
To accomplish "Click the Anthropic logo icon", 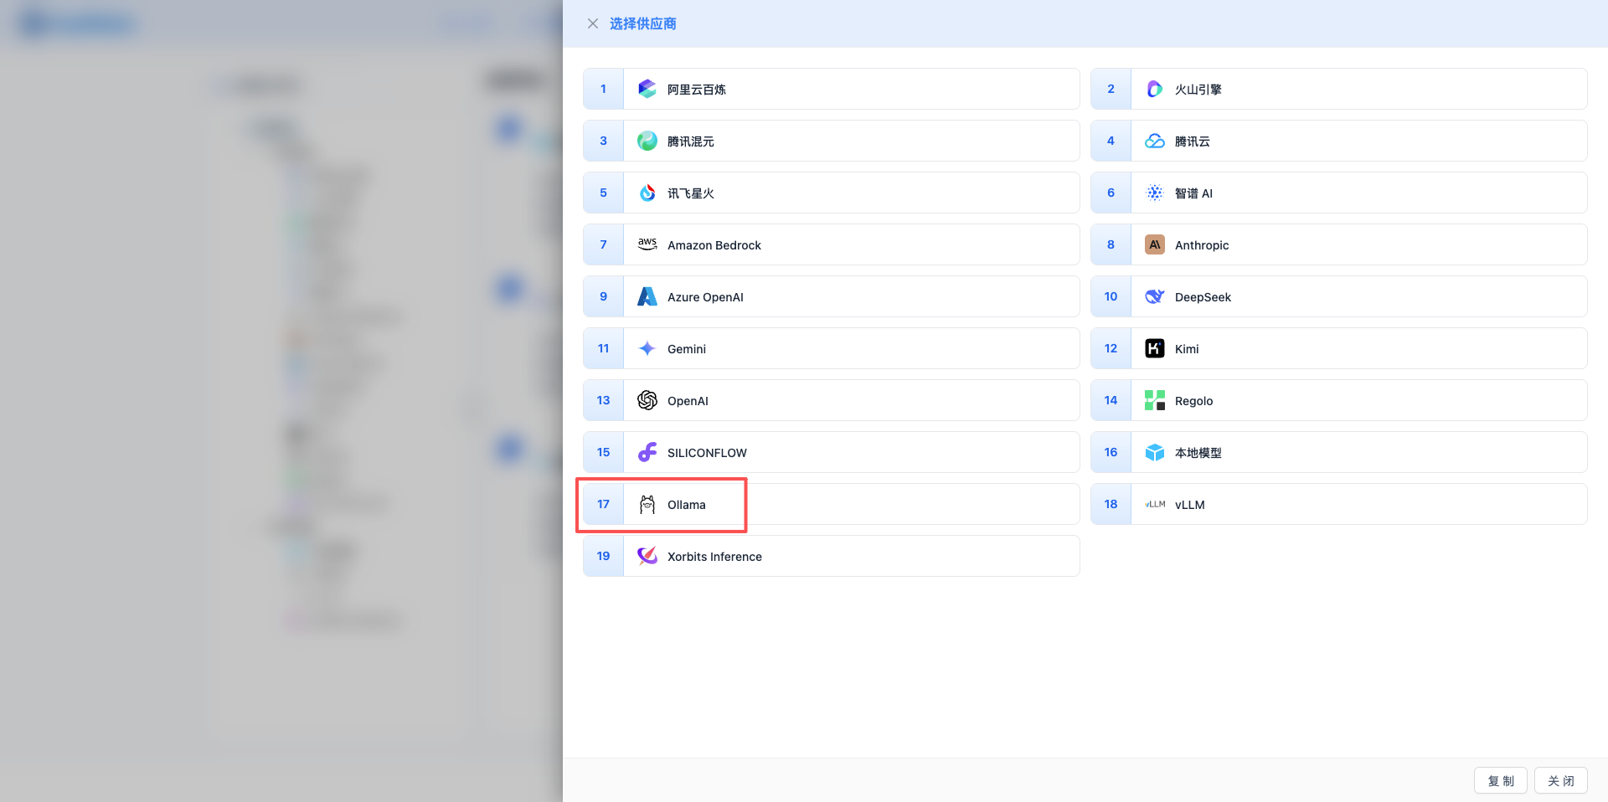I will pyautogui.click(x=1154, y=244).
